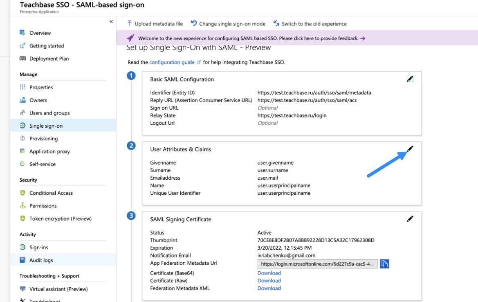Click the Relay State login URL
The height and width of the screenshot is (302, 478).
coord(292,116)
